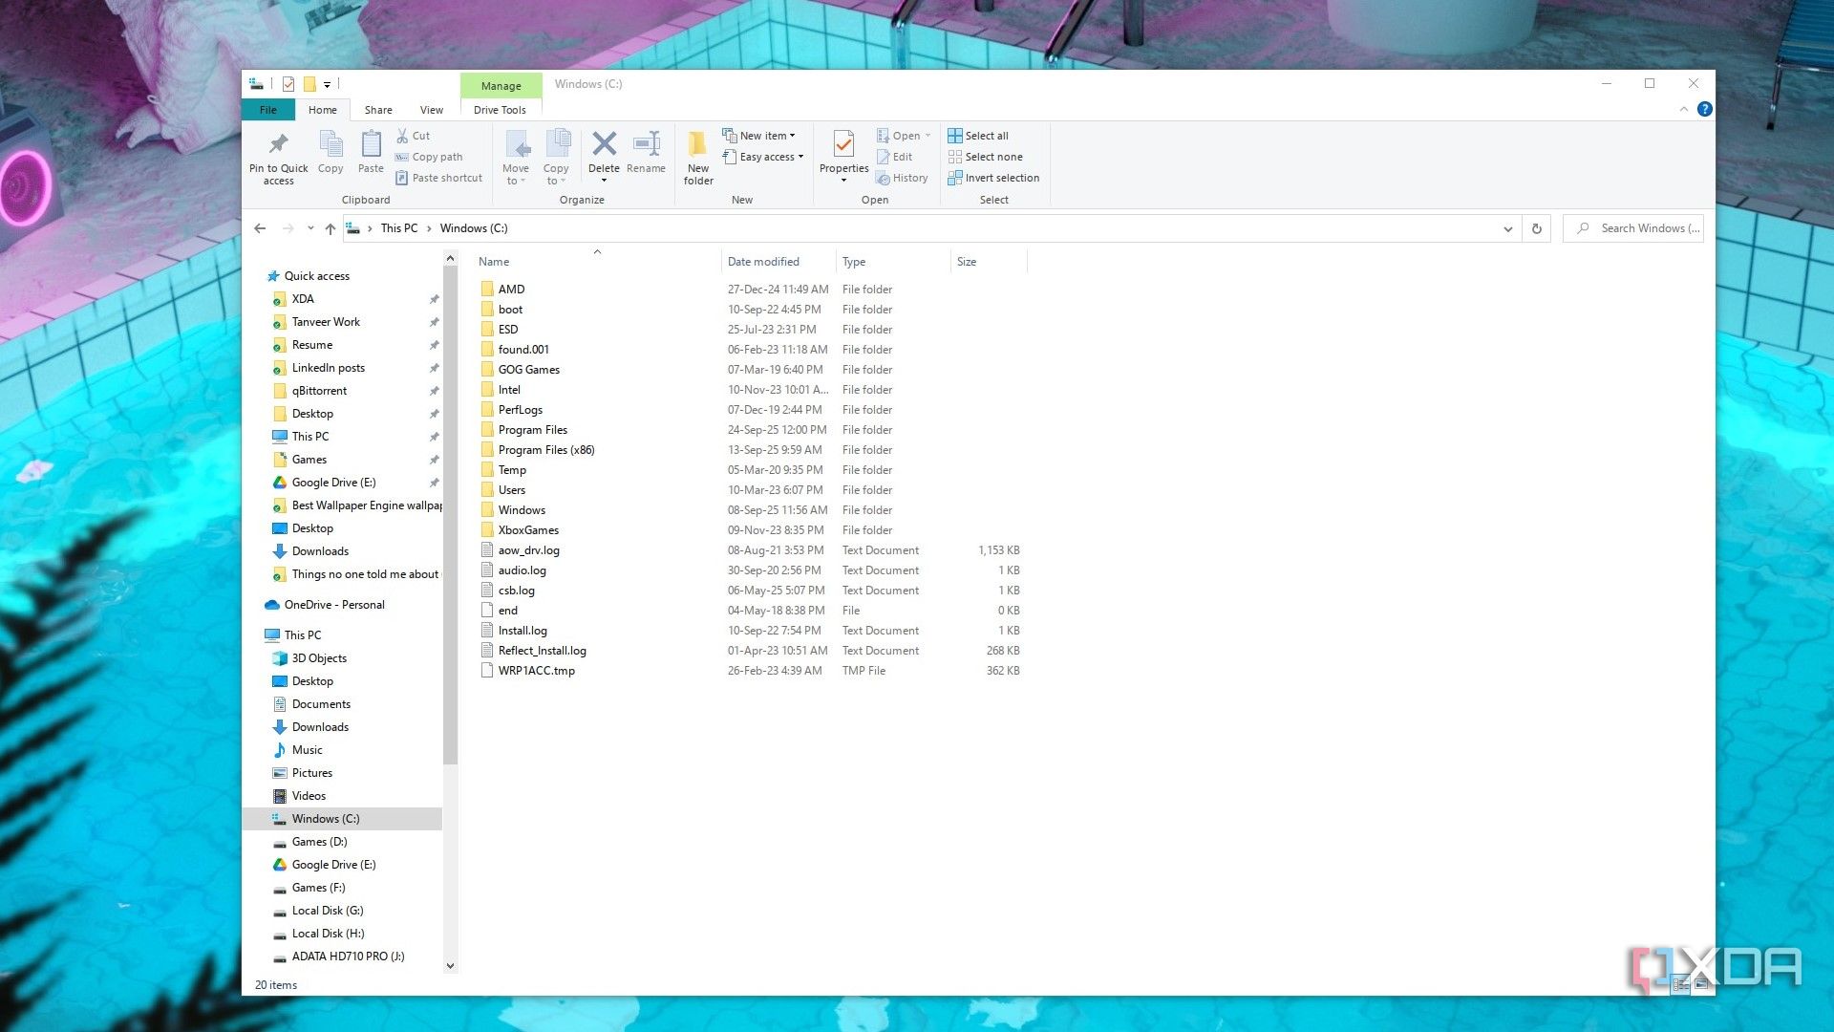
Task: Click the Paste ribbon icon
Action: coord(371,144)
